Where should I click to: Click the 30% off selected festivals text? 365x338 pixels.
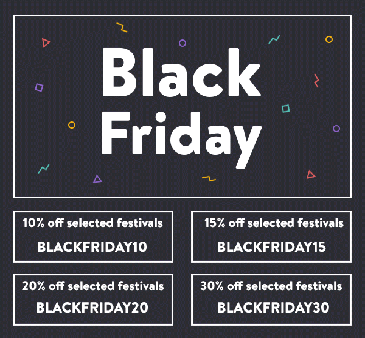[x=271, y=286]
